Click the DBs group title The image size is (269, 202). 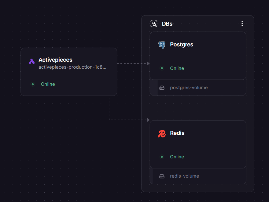tap(167, 23)
